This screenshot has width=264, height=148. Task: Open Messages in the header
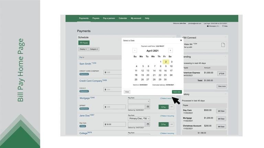213,26
